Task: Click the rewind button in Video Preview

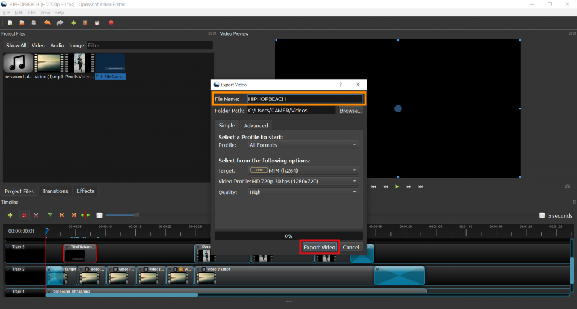Action: pyautogui.click(x=385, y=187)
